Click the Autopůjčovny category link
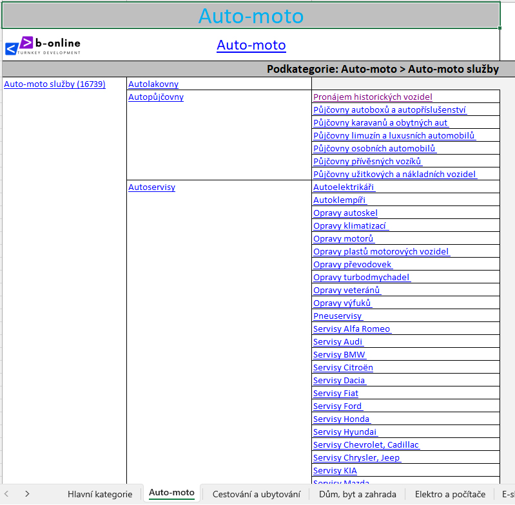Screen dimensions: 515x505 156,97
